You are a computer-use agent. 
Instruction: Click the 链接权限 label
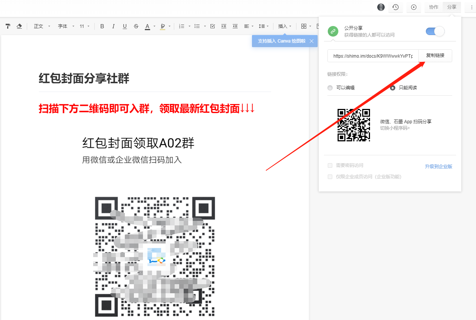338,74
